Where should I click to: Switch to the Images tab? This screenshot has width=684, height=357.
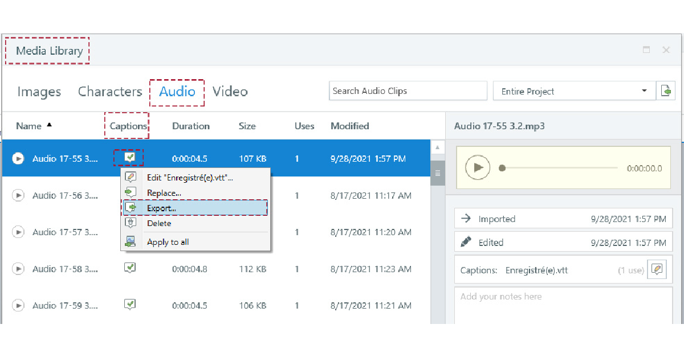39,92
